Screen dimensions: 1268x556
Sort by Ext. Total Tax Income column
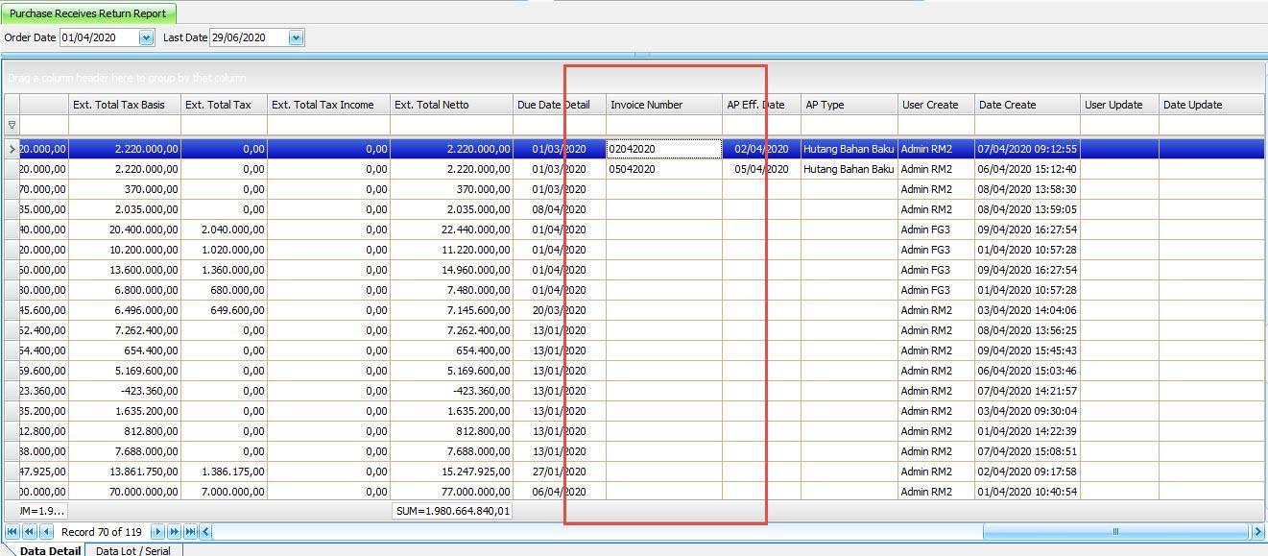tap(328, 105)
